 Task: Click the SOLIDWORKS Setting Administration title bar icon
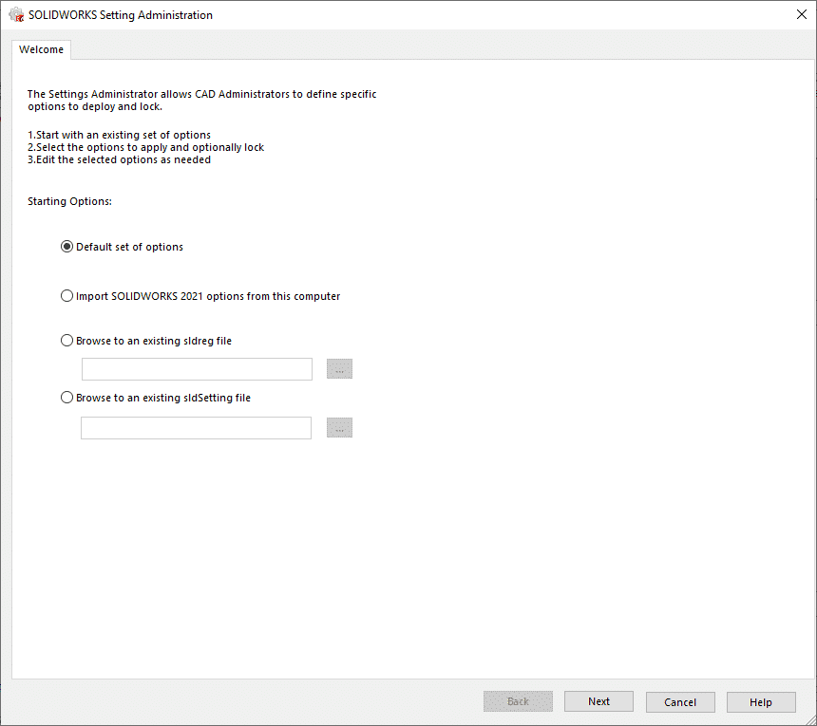point(16,14)
